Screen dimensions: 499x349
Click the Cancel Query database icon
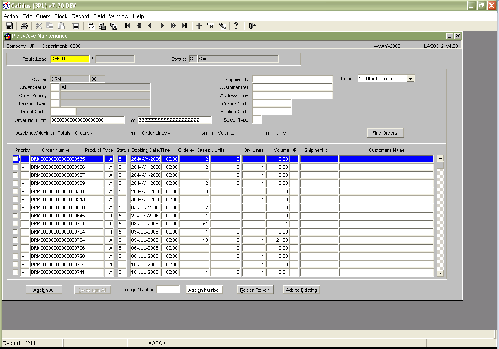point(114,26)
